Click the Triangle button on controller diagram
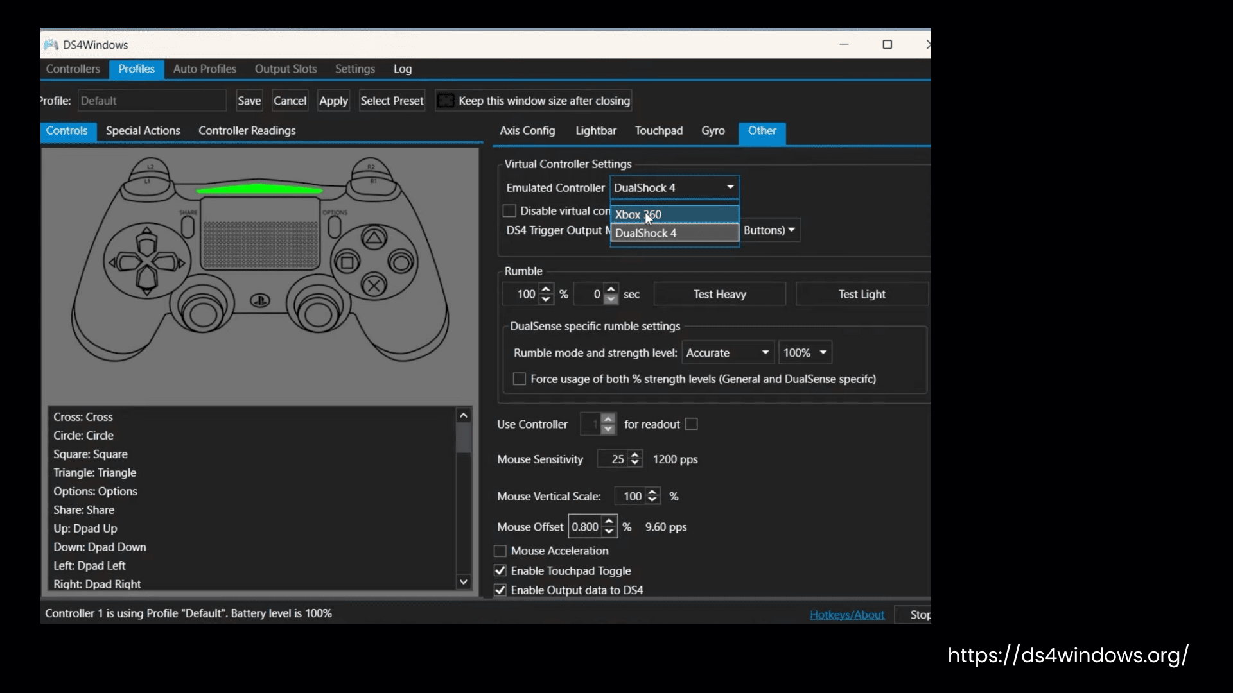Screen dimensions: 1233x693 click(x=374, y=239)
